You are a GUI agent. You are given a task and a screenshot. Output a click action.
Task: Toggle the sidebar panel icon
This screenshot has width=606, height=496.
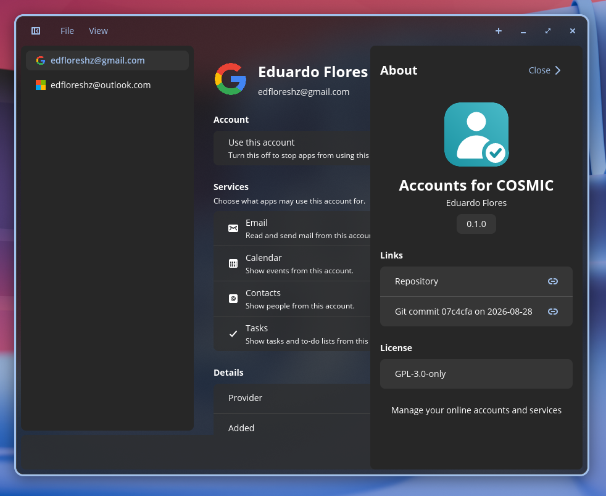tap(36, 31)
